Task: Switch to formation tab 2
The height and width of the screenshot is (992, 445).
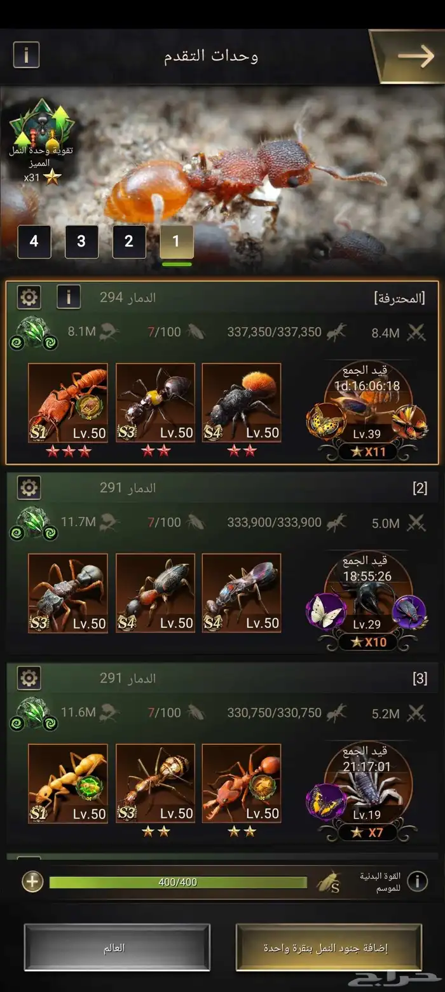Action: click(x=129, y=241)
